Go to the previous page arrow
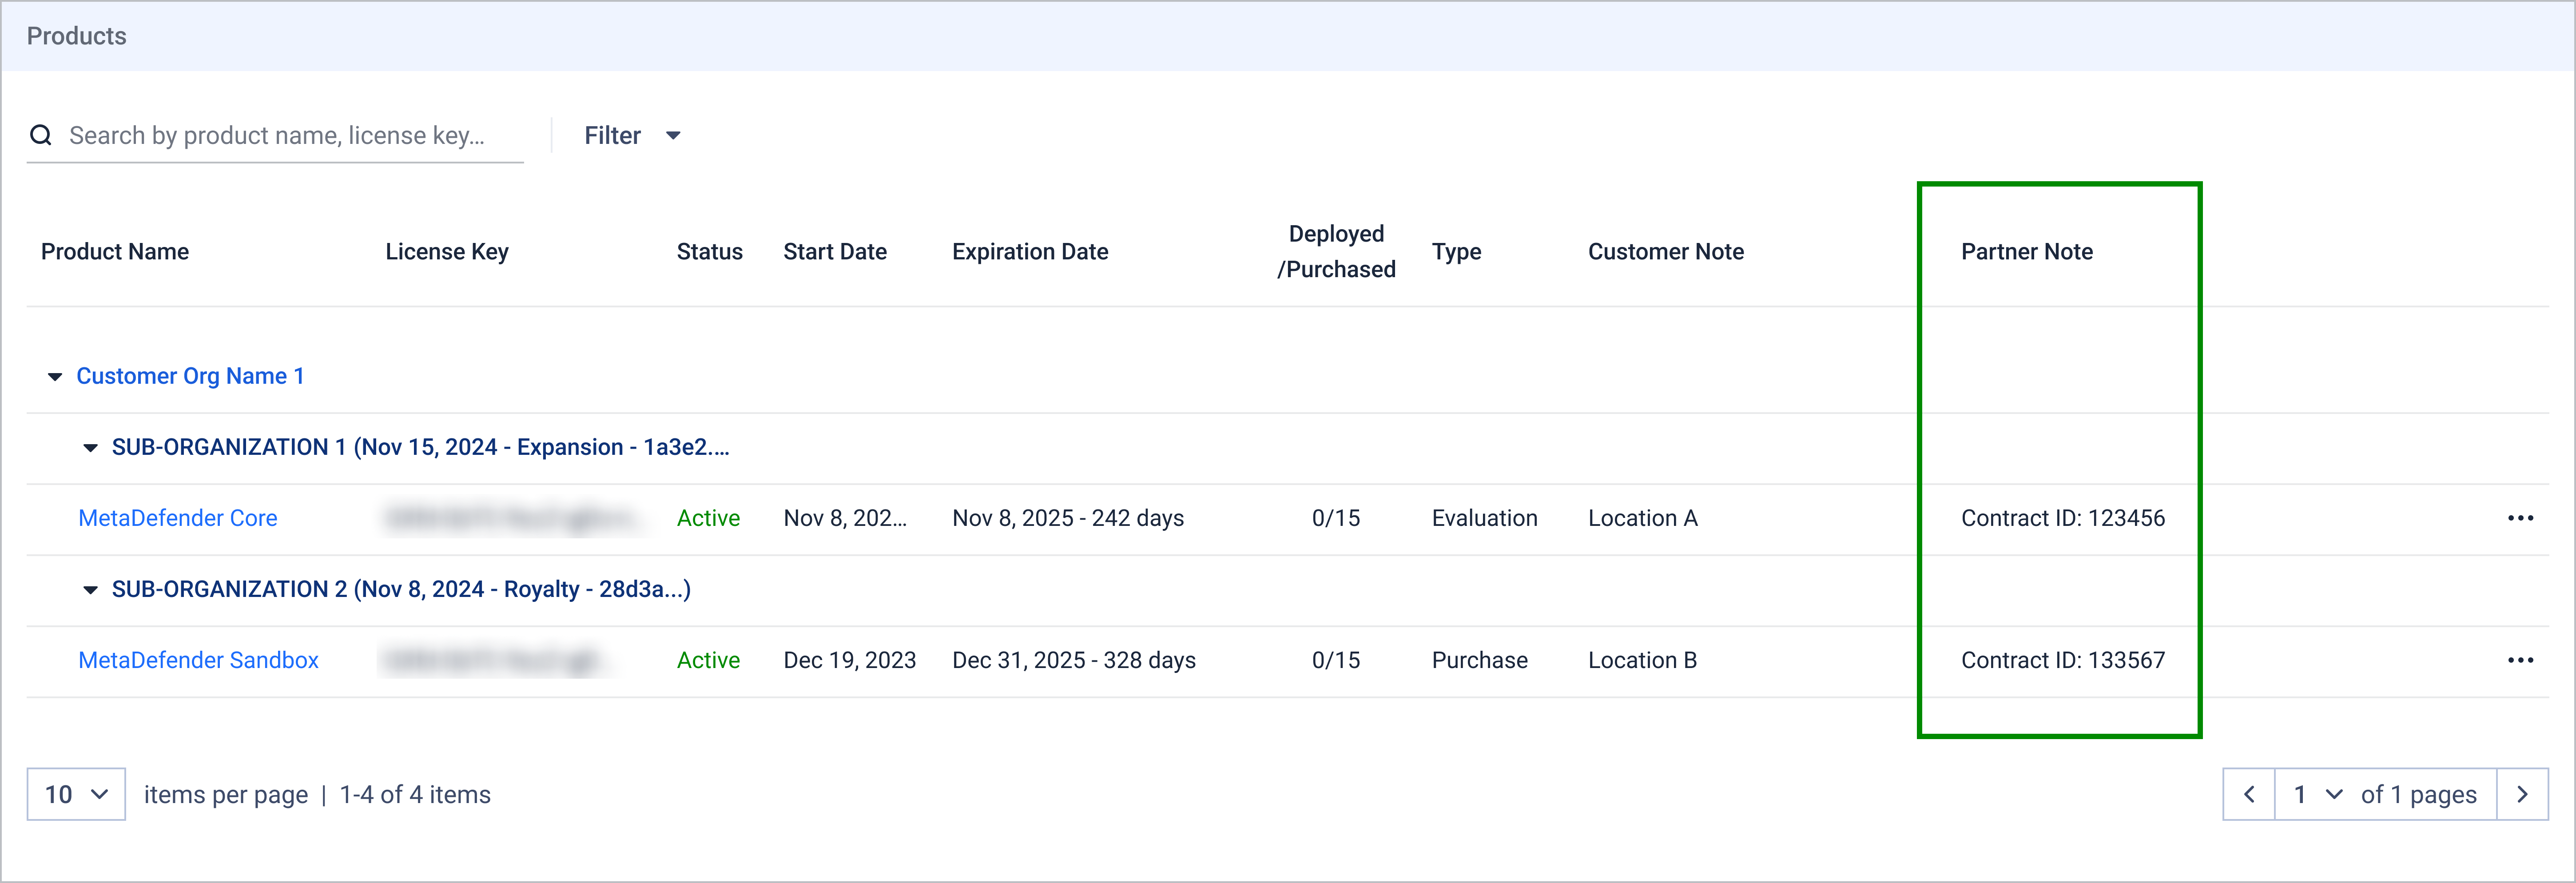 pyautogui.click(x=2249, y=794)
